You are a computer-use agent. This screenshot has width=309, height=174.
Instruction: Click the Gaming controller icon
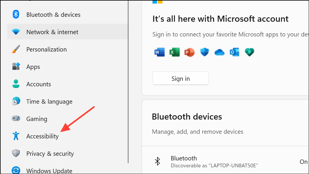tap(16, 119)
